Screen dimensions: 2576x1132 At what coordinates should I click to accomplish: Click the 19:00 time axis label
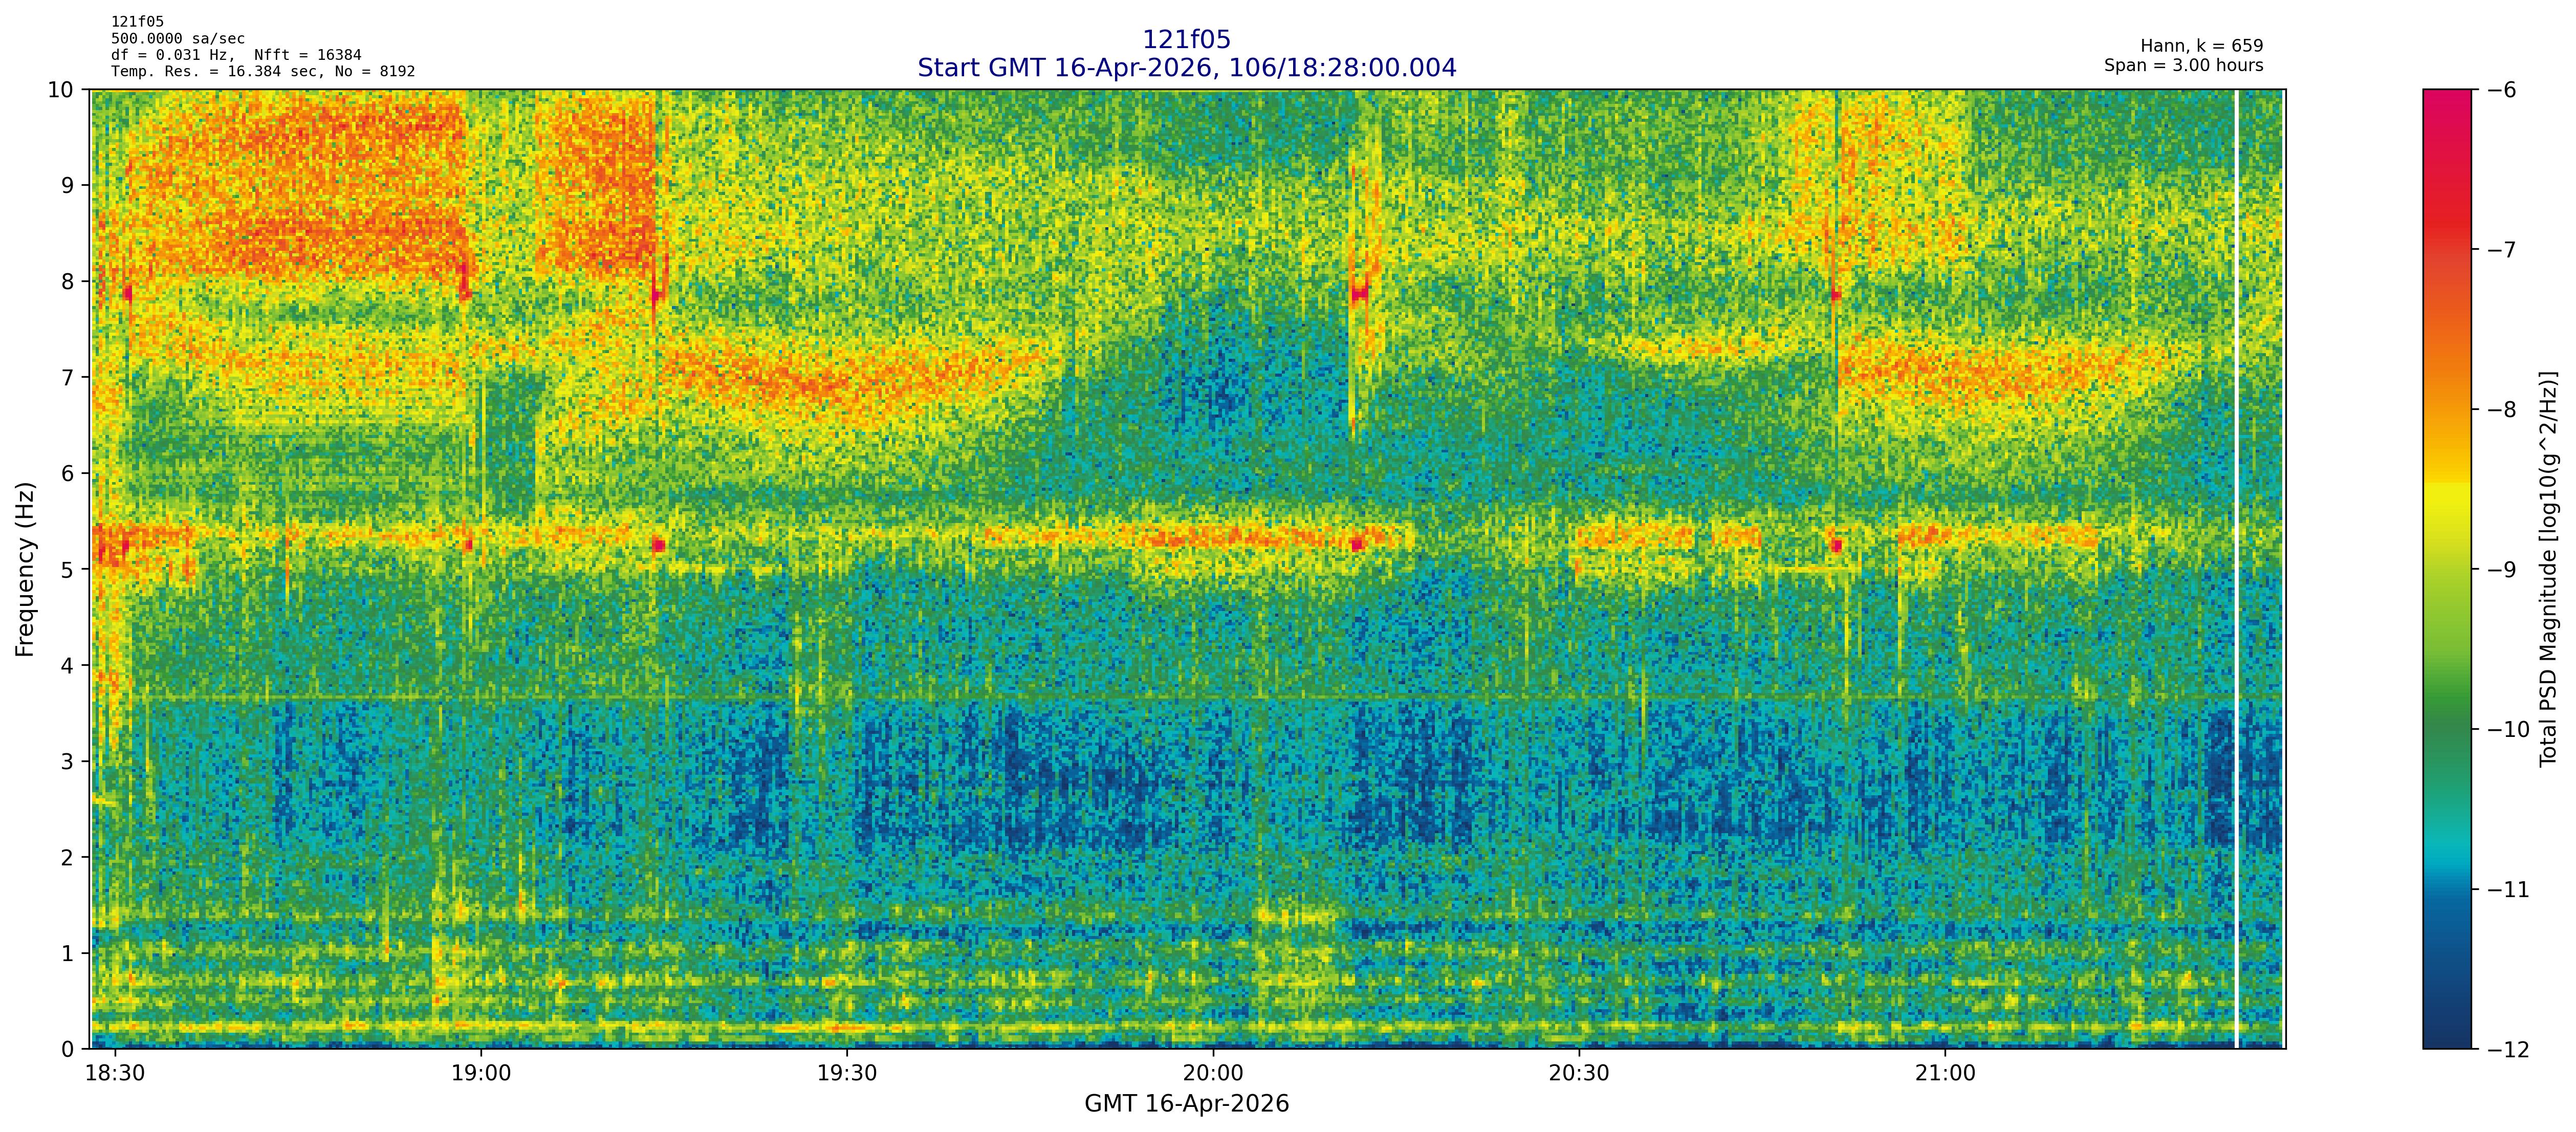pyautogui.click(x=481, y=1073)
